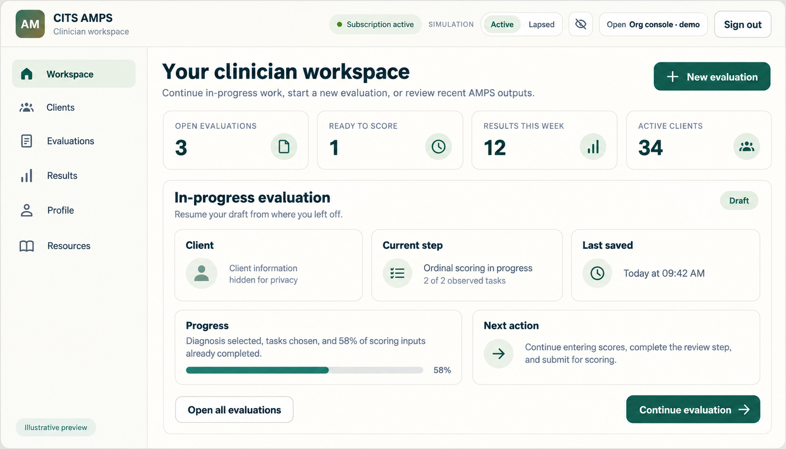Click the Clients people icon in sidebar
The width and height of the screenshot is (786, 449).
coord(27,108)
